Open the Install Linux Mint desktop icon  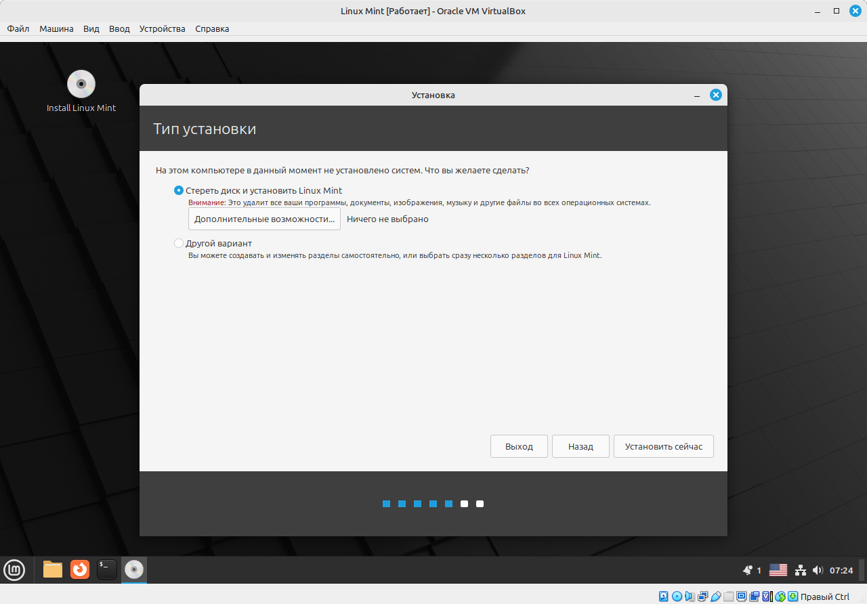tap(81, 91)
